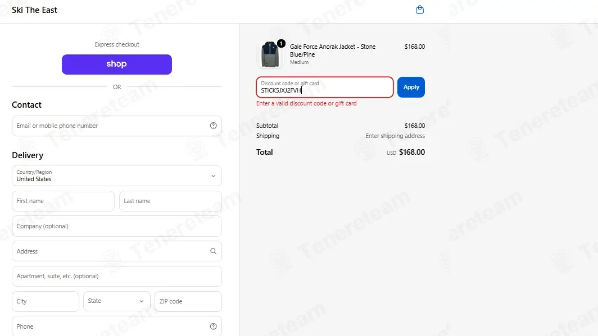Click the Country/Region chevron arrow
The width and height of the screenshot is (598, 336).
coord(213,176)
